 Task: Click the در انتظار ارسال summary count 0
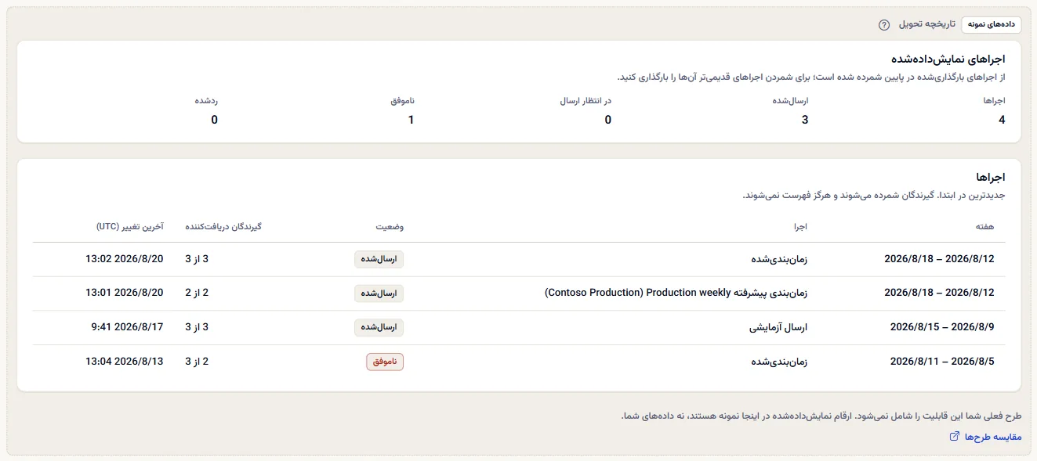[x=607, y=120]
